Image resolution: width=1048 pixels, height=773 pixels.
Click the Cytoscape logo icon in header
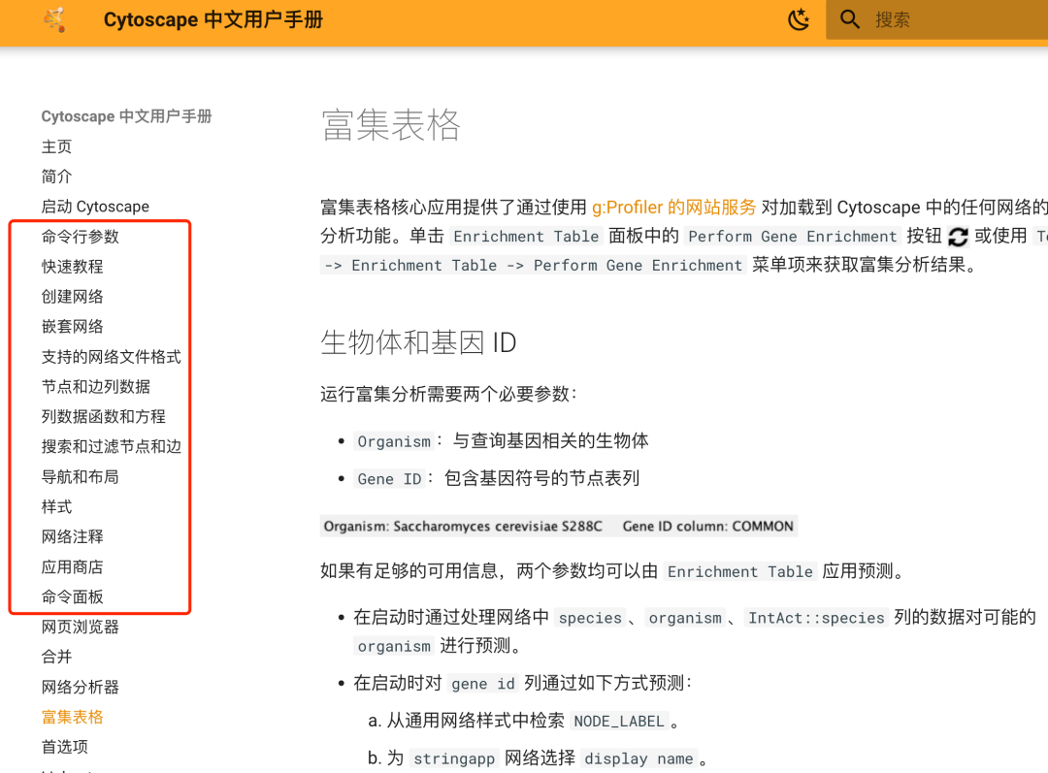[54, 19]
